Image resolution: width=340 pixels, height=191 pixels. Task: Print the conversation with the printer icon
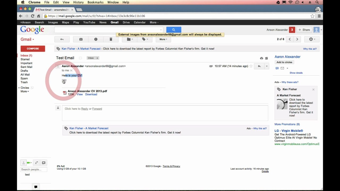[261, 58]
